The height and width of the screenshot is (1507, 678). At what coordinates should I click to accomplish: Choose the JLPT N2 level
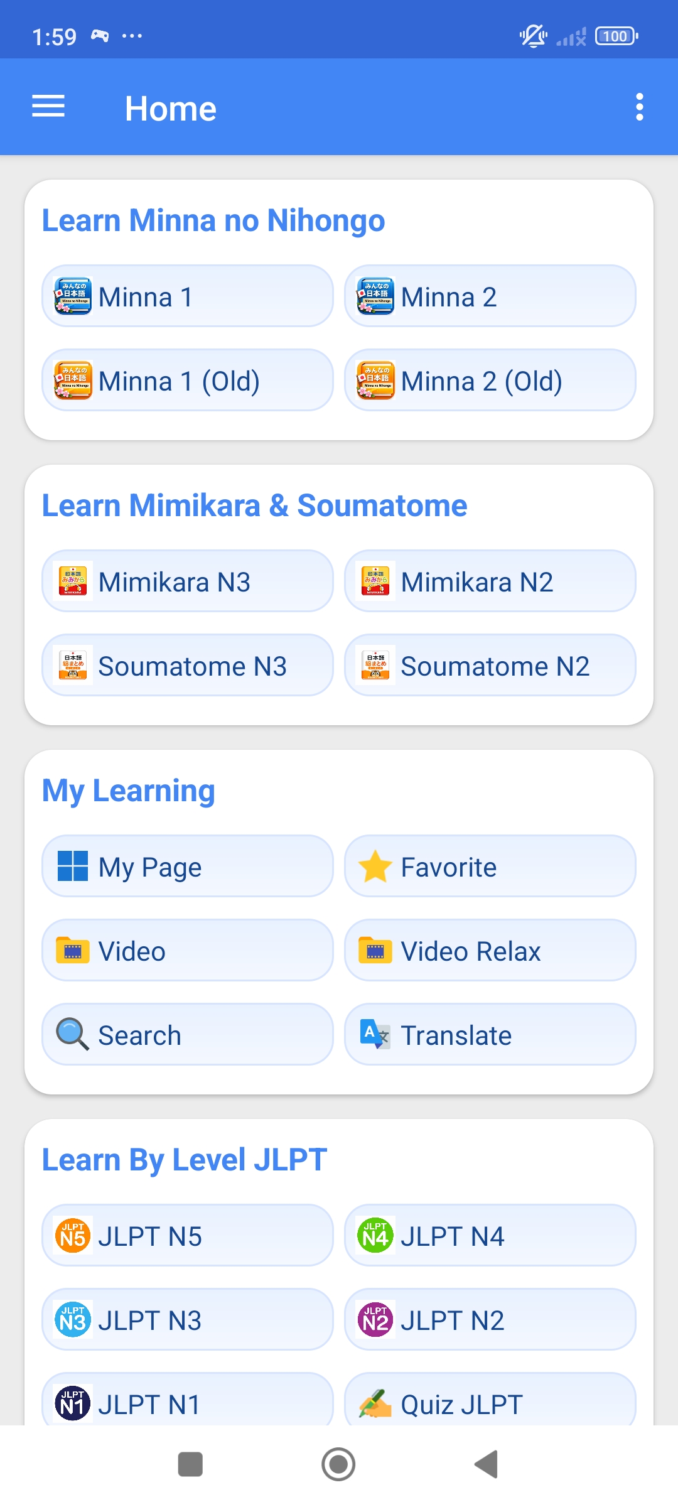point(490,1320)
